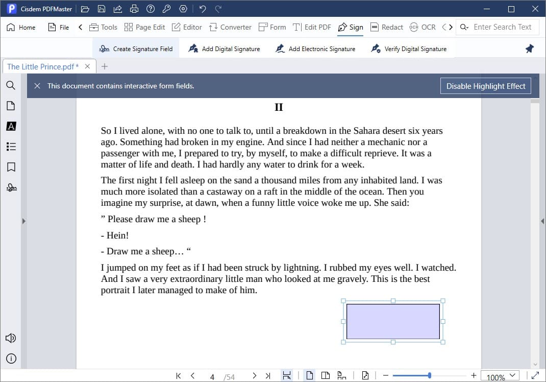
Task: Show bookmarks panel in sidebar
Action: [11, 167]
